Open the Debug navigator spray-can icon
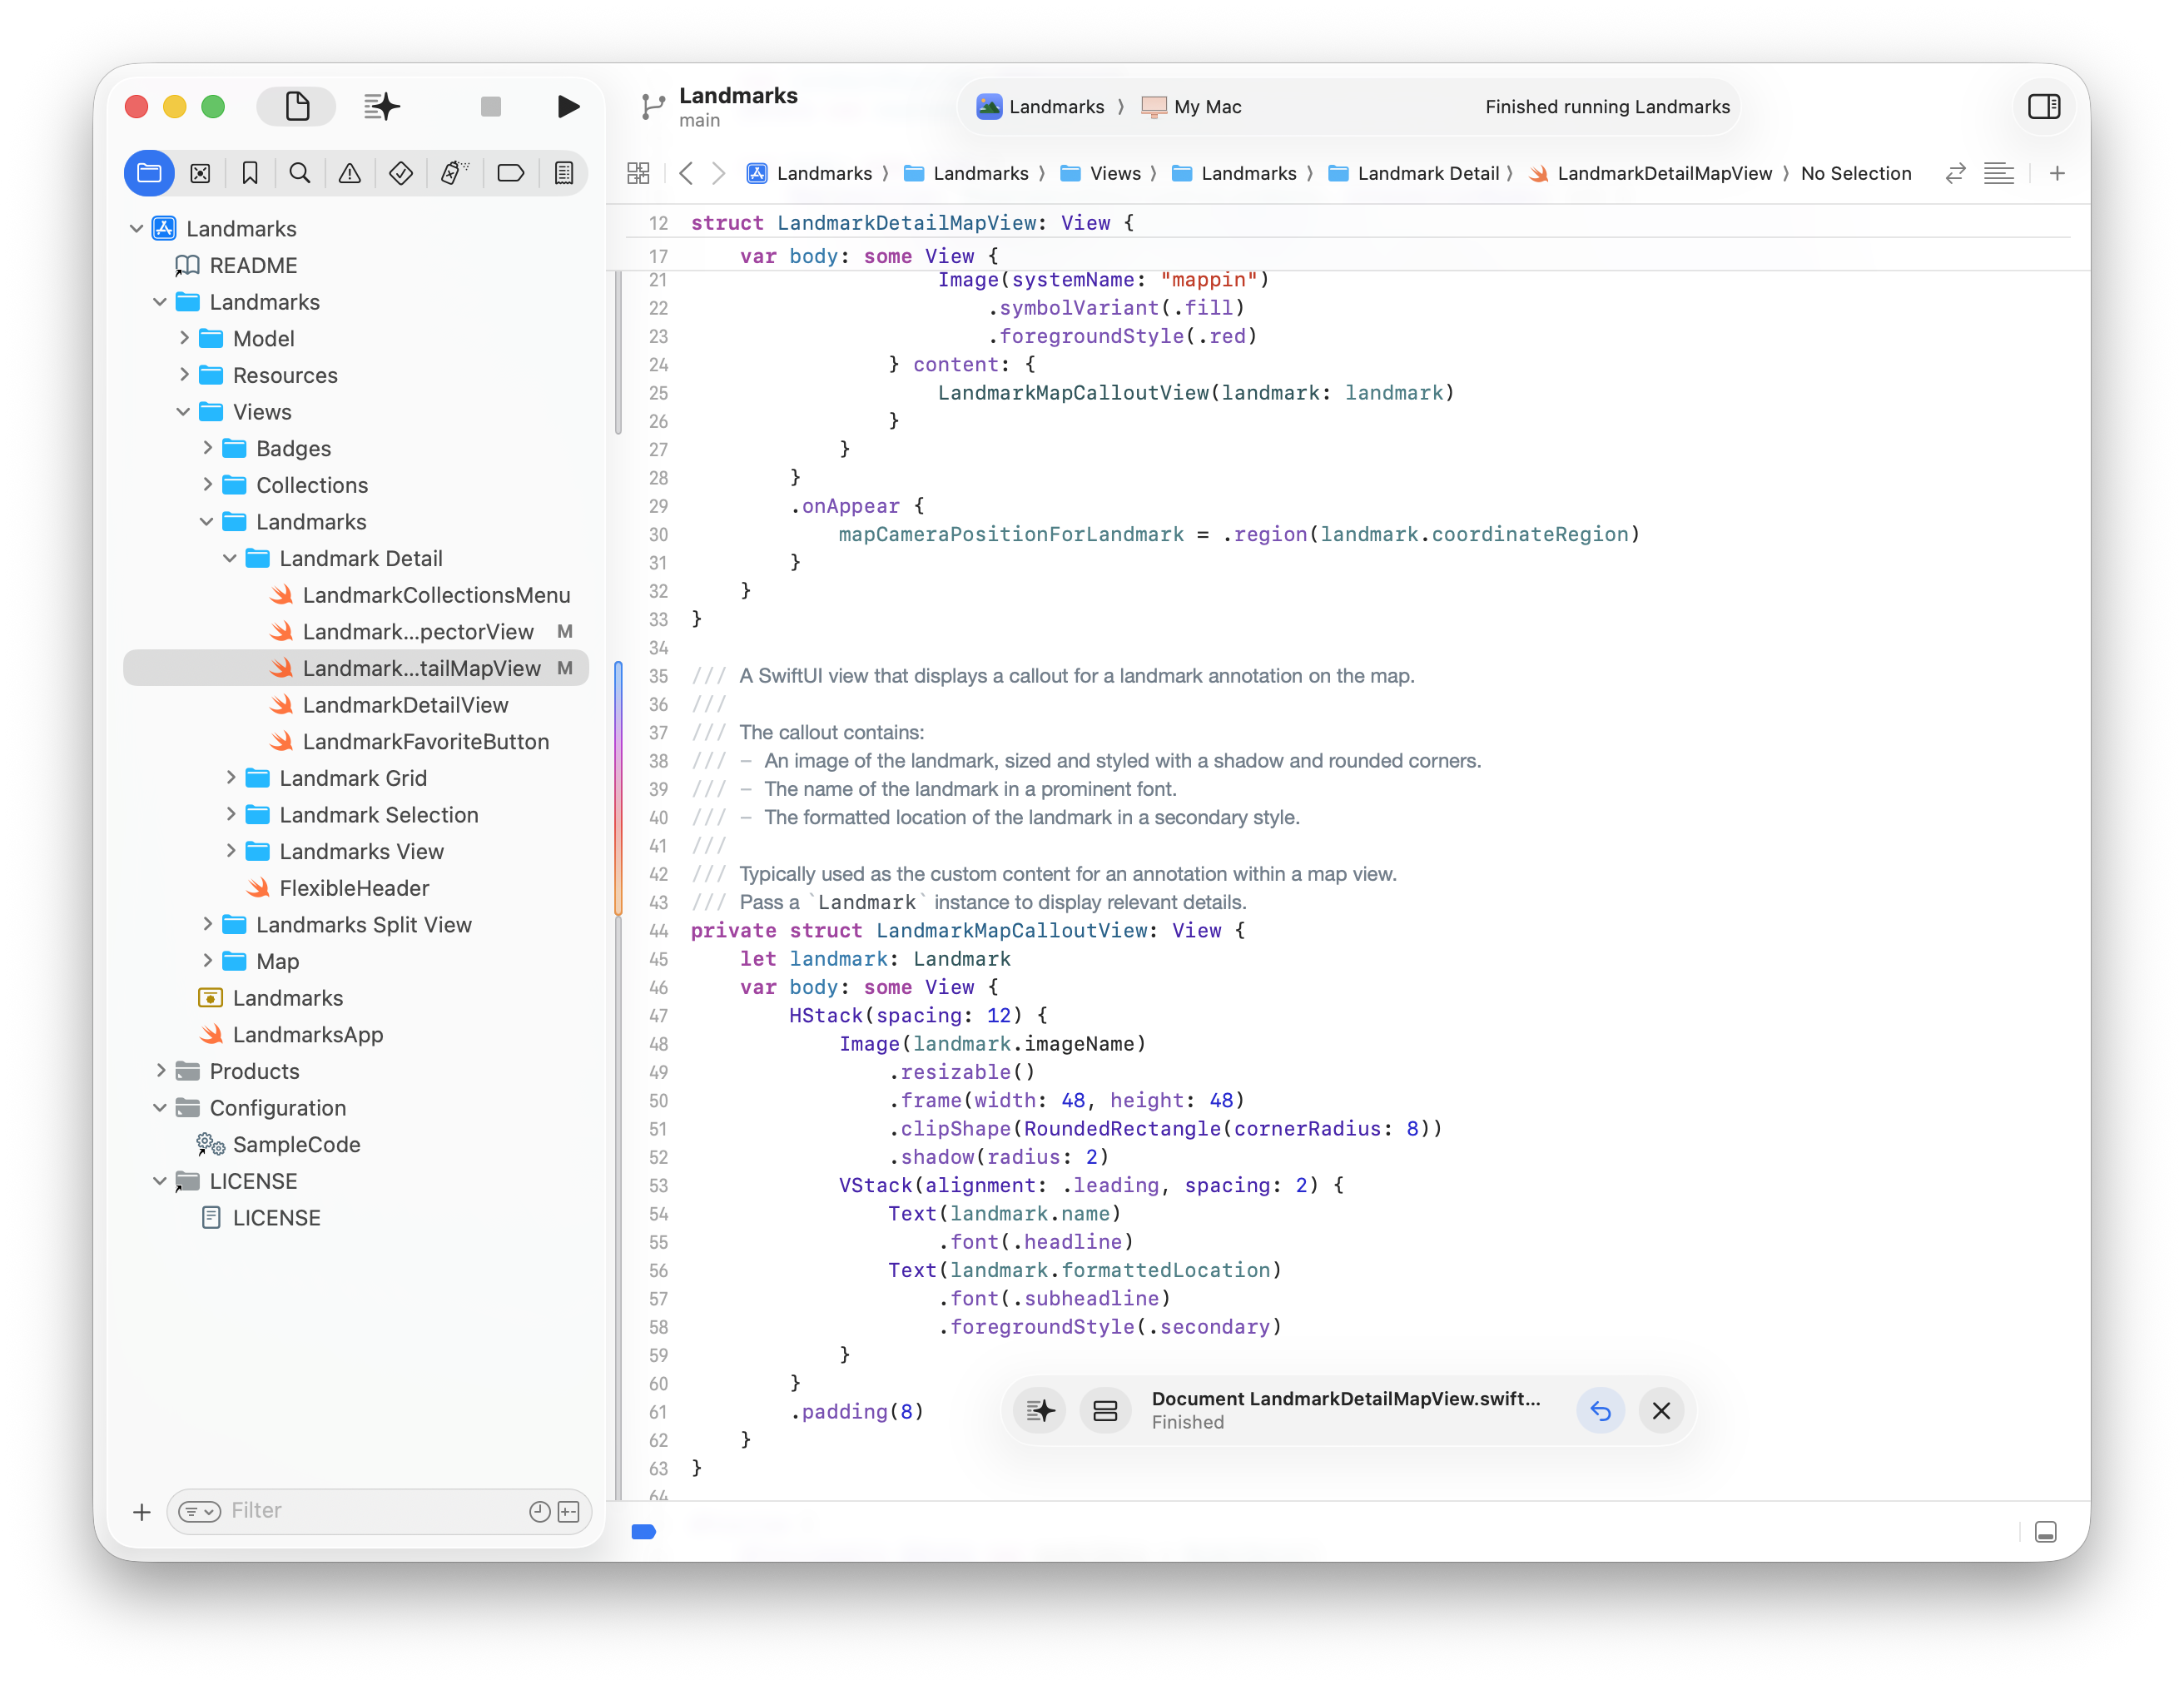The height and width of the screenshot is (1685, 2184). (453, 172)
